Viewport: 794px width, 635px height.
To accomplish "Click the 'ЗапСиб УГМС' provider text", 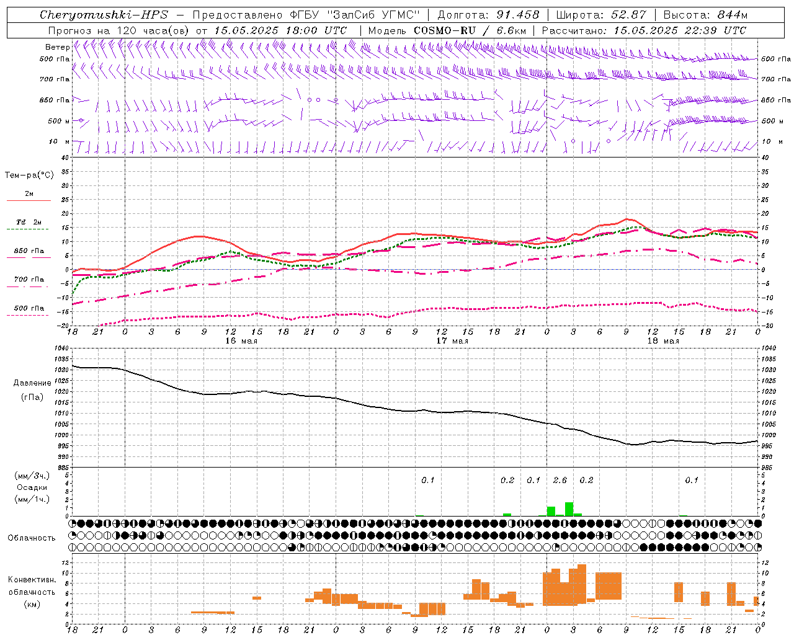I will (x=373, y=15).
